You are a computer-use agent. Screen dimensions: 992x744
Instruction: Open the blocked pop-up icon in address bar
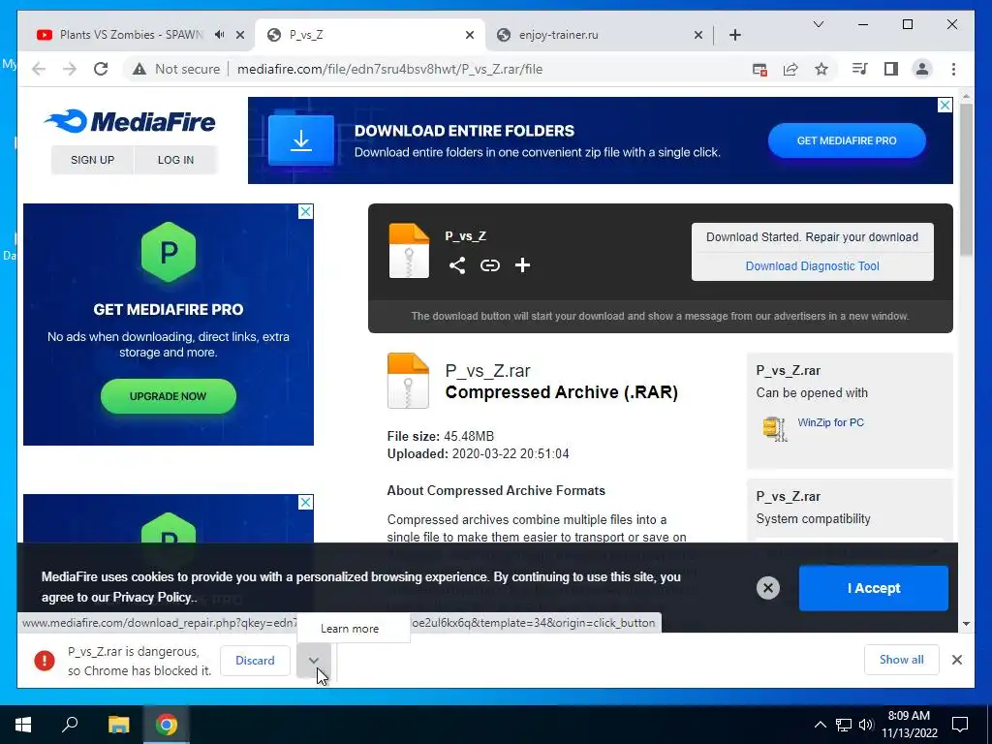(759, 70)
